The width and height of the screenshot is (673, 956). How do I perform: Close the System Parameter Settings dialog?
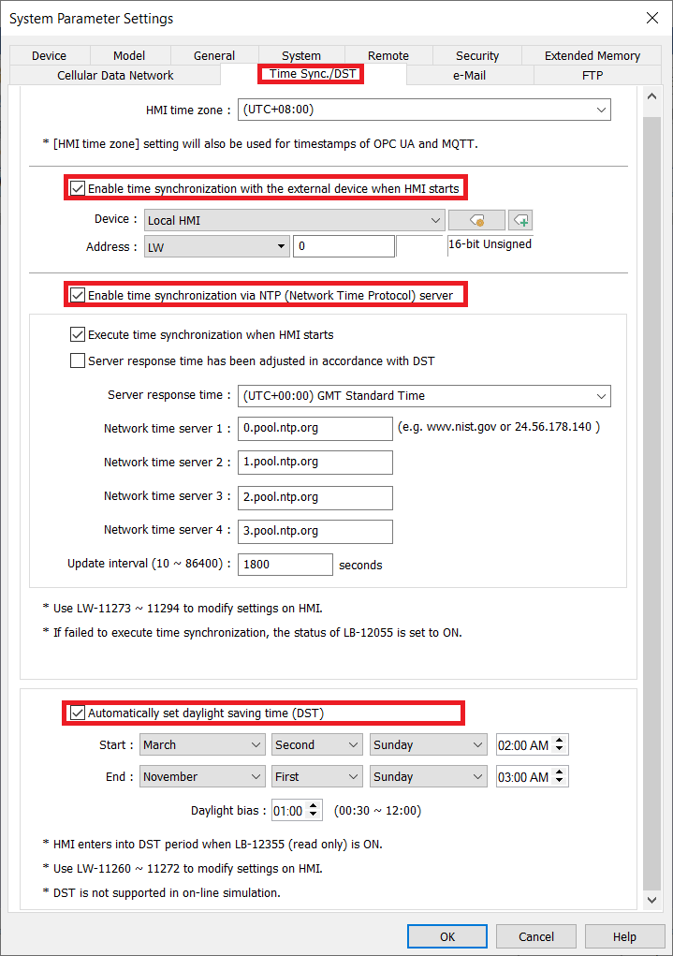coord(652,19)
